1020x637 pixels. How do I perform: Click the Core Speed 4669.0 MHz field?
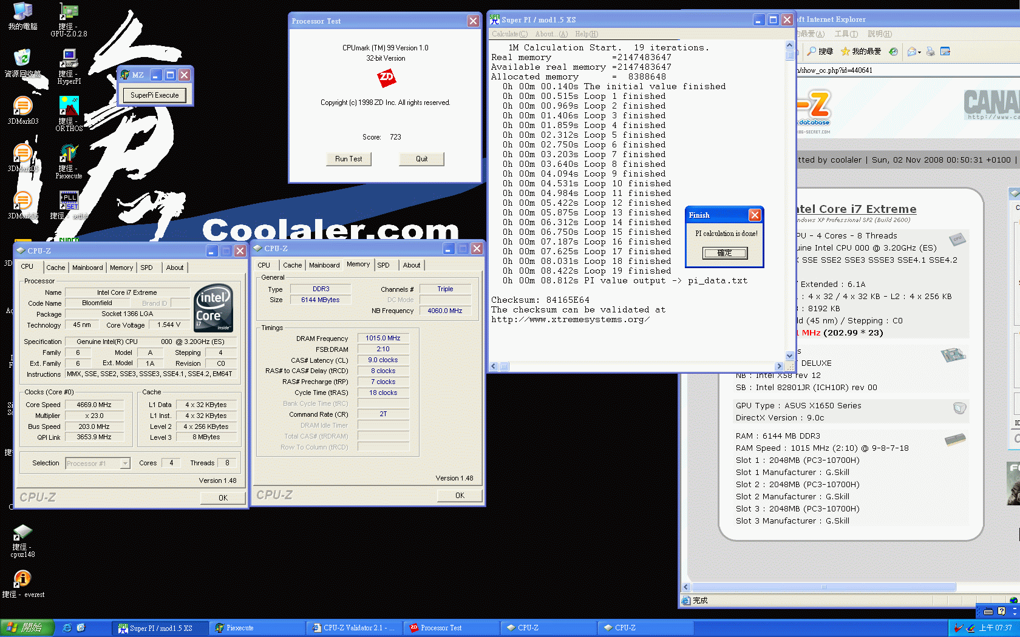(x=94, y=405)
